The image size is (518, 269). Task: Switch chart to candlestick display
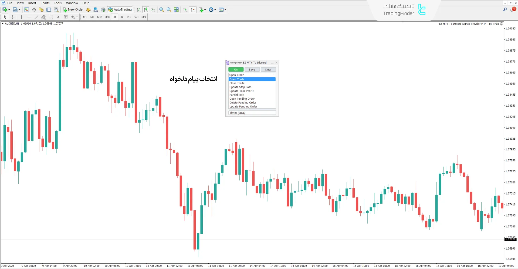[x=146, y=10]
